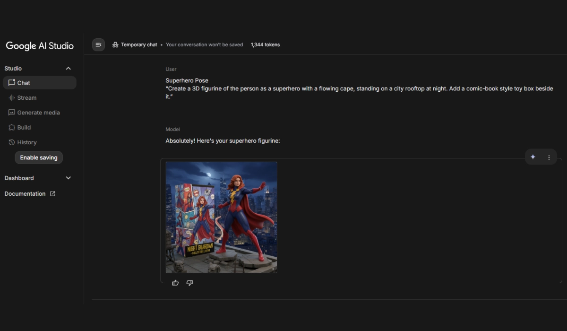Click the Dashboard section header text
The width and height of the screenshot is (567, 331).
point(19,178)
